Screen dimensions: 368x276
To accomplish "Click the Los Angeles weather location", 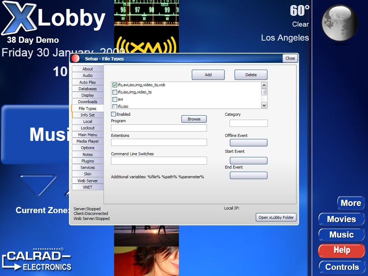I will click(285, 38).
